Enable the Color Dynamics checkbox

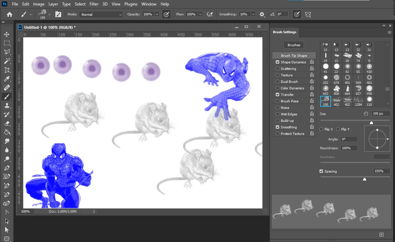277,88
